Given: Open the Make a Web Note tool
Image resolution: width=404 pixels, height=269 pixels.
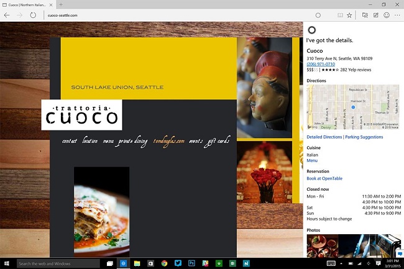Looking at the screenshot, I should click(x=376, y=15).
